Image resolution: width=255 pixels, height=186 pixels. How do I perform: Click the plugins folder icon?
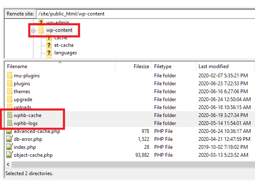point(10,84)
